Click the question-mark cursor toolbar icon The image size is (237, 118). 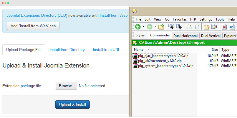(x=179, y=26)
